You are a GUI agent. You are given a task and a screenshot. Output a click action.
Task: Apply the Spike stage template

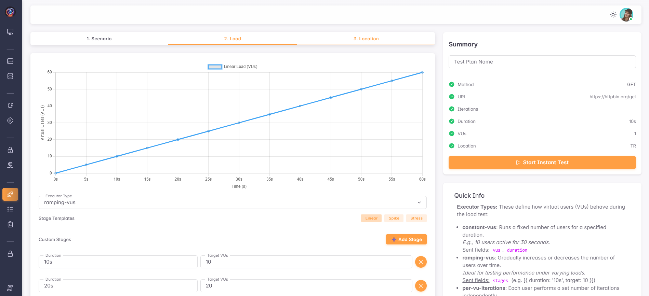394,218
